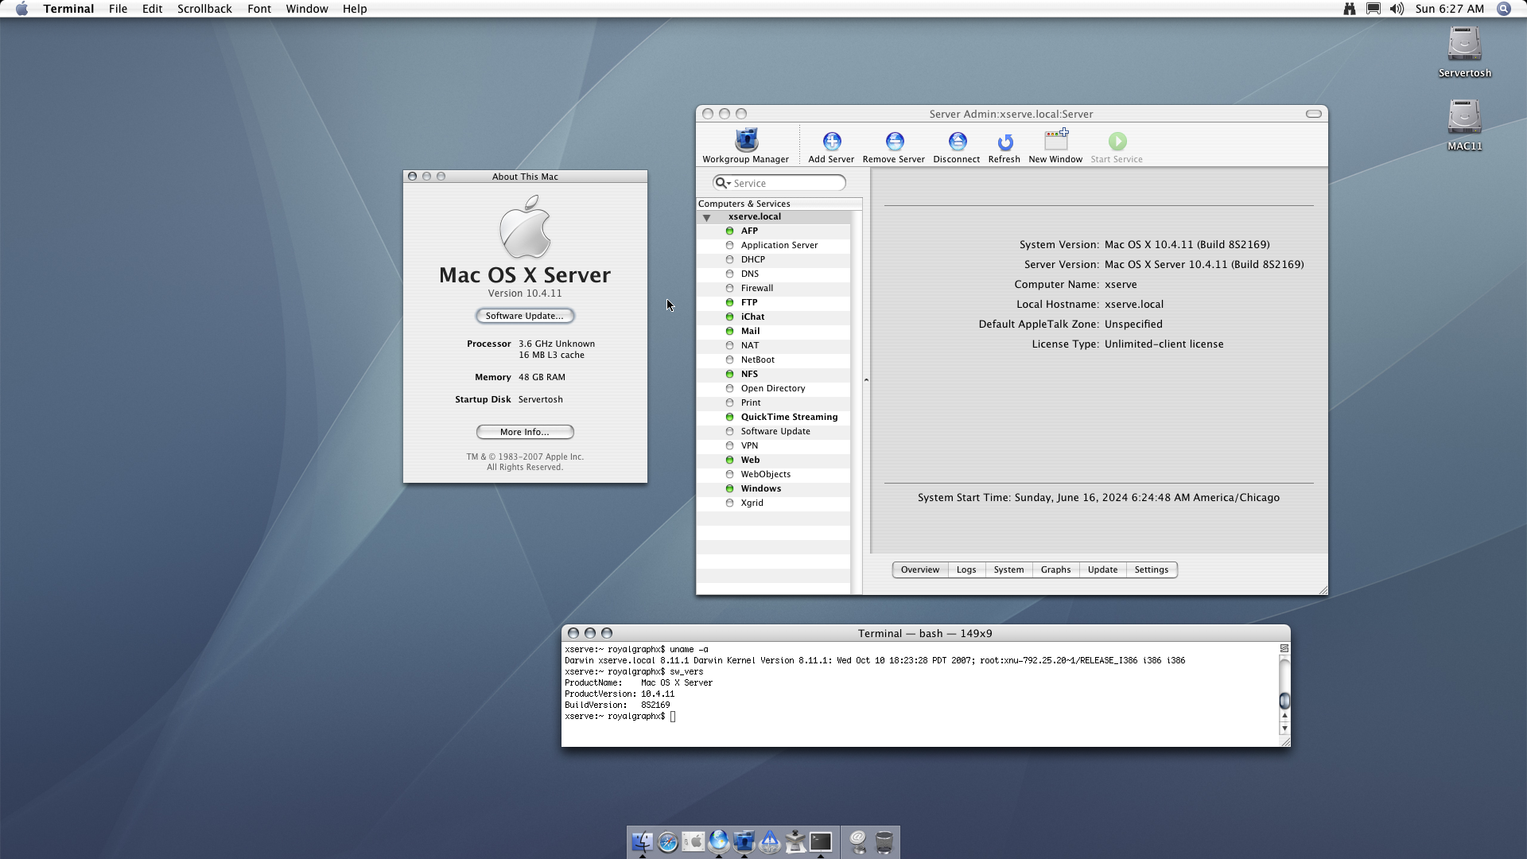
Task: Open System Preferences in the Dock
Action: (693, 842)
